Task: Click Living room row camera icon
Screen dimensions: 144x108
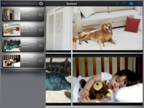Action: (x=41, y=30)
